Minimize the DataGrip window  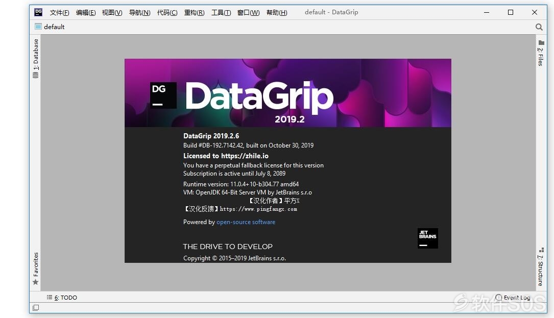(x=487, y=12)
